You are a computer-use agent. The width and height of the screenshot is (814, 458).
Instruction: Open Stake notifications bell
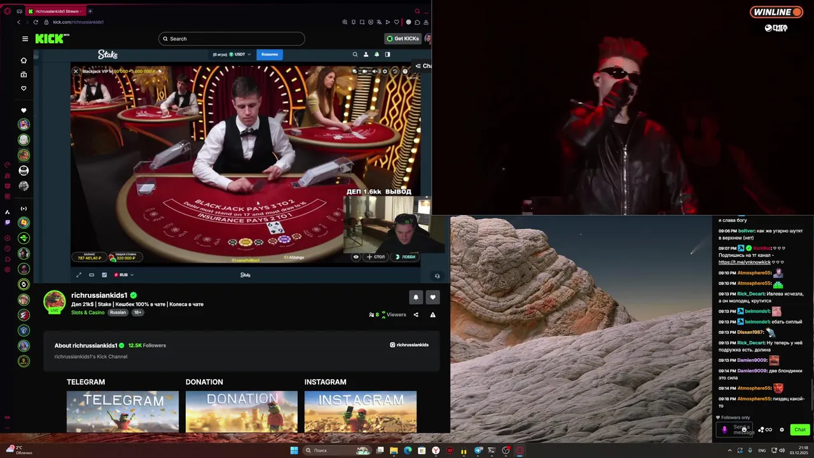click(376, 55)
